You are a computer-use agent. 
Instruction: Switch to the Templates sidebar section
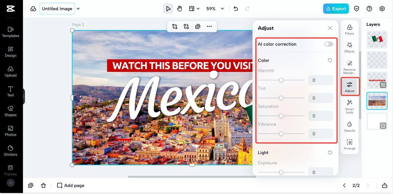point(10,32)
